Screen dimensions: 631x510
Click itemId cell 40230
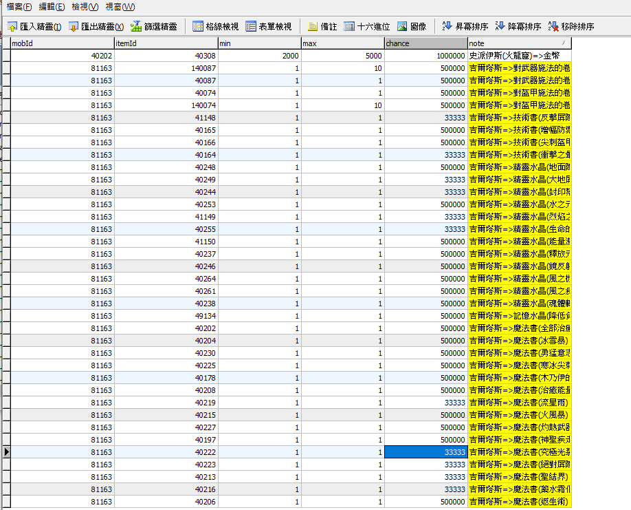[166, 353]
